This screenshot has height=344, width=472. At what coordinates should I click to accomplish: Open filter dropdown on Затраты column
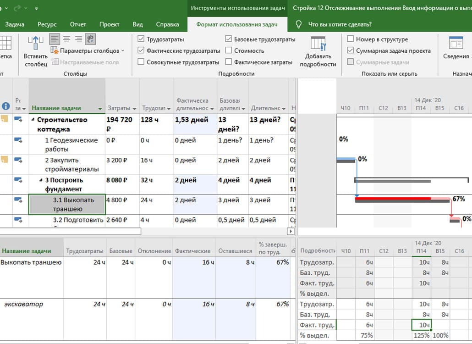[134, 109]
